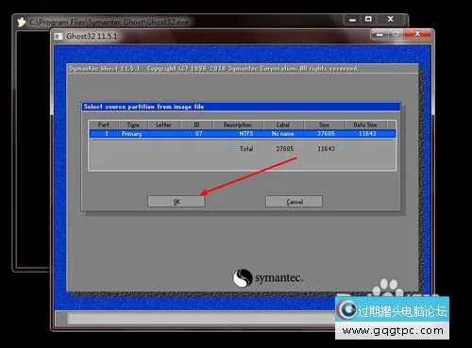Viewport: 472px width, 348px height.
Task: Click the Description column header
Action: click(x=238, y=124)
